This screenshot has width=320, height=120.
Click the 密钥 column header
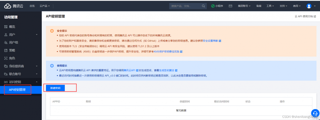88,102
